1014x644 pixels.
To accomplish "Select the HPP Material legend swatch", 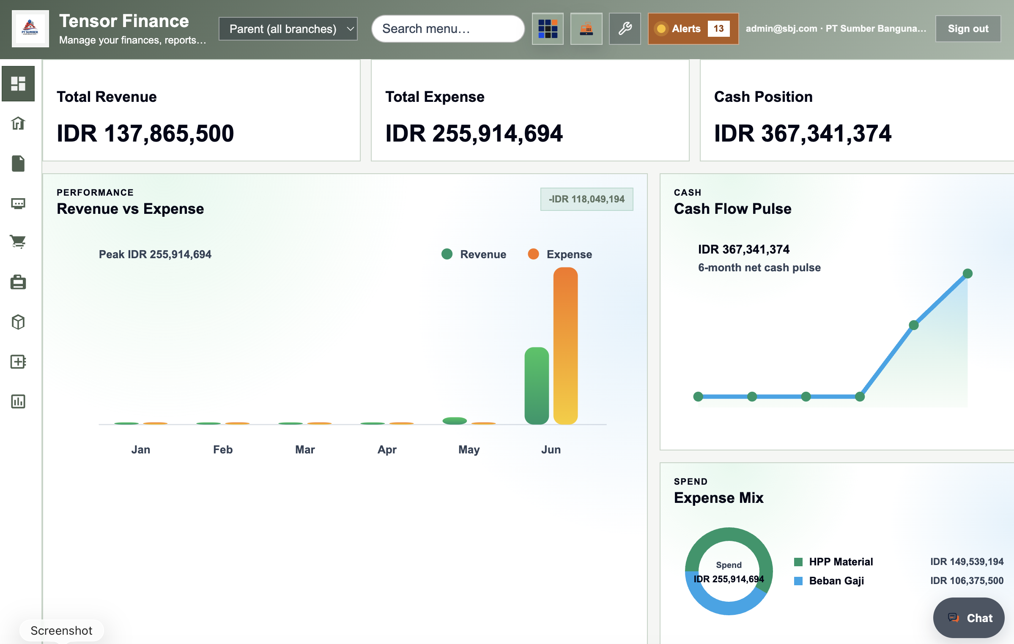I will (798, 562).
